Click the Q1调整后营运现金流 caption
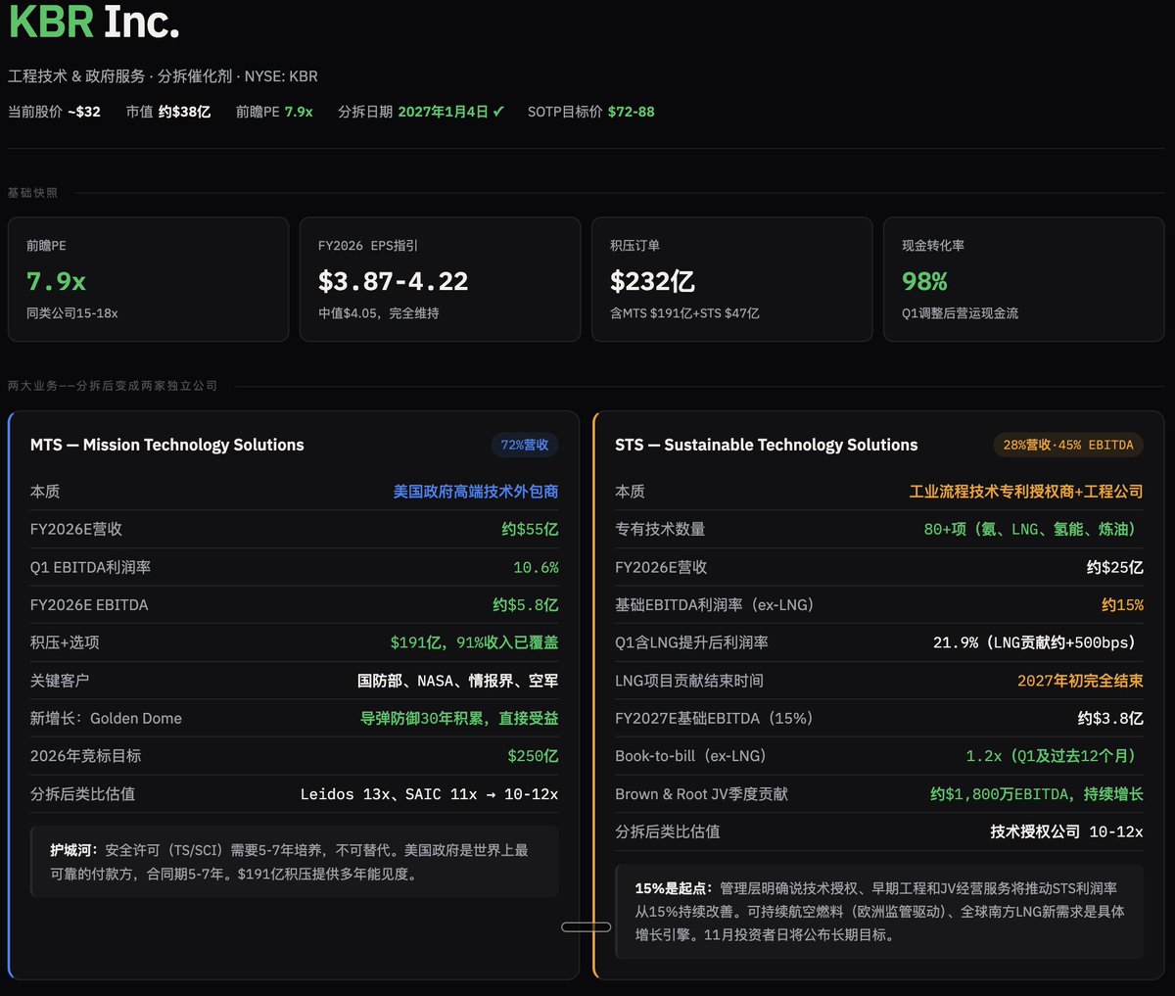Viewport: 1175px width, 996px height. (960, 313)
